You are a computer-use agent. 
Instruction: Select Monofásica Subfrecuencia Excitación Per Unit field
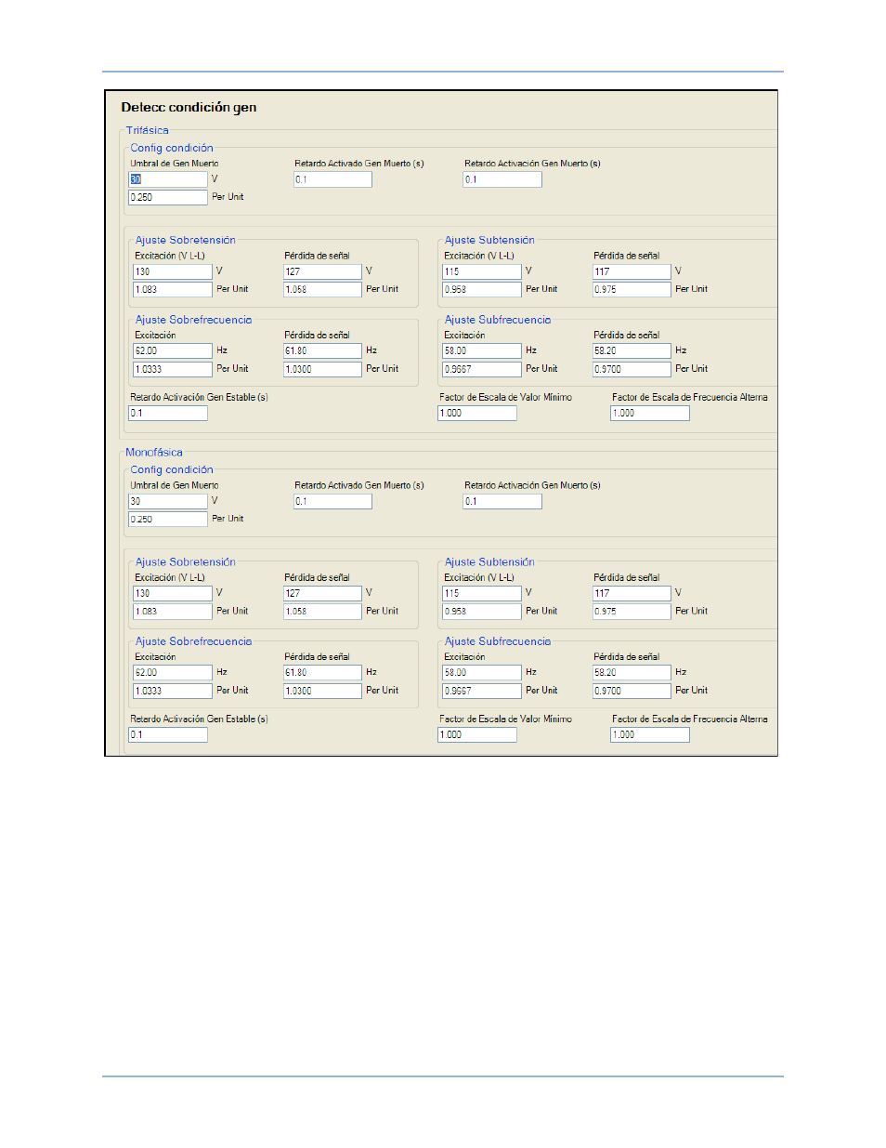(x=482, y=691)
